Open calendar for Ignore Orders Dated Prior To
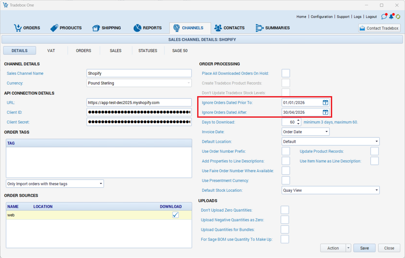 click(325, 103)
